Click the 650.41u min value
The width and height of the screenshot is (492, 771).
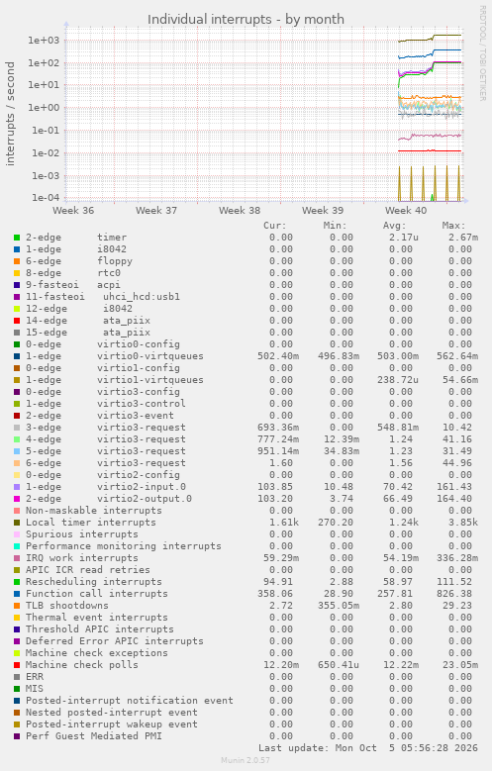point(338,665)
